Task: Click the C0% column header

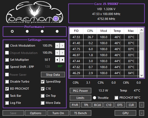Action: (90, 31)
